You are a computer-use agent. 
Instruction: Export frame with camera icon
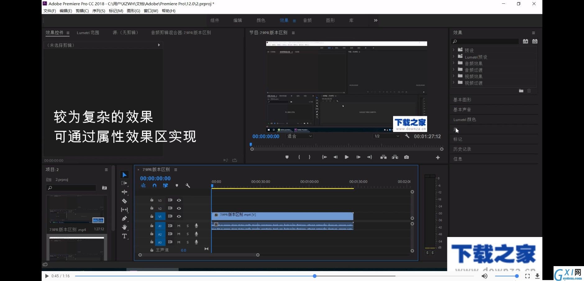406,157
